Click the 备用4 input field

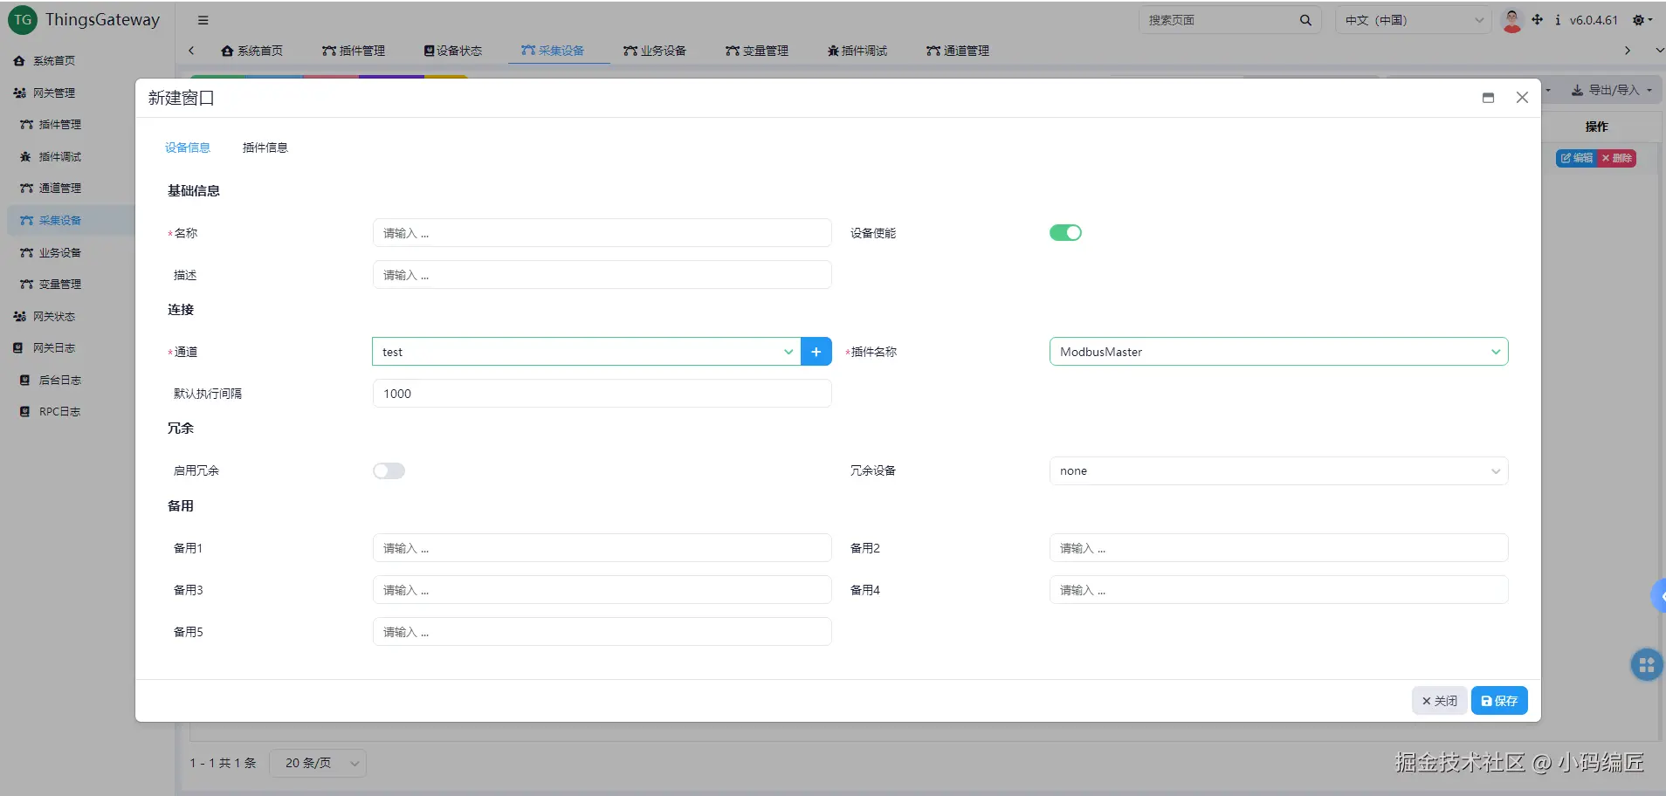(x=1278, y=590)
